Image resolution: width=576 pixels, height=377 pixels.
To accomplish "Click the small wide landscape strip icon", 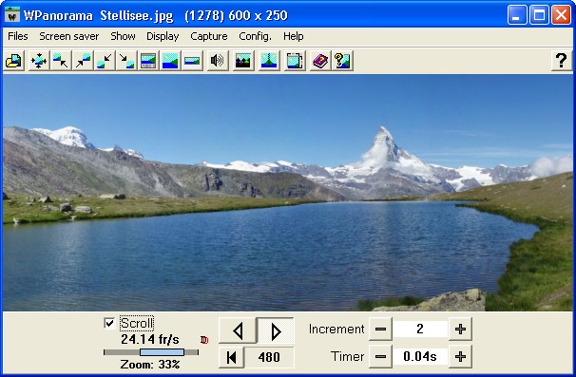I will pos(192,61).
